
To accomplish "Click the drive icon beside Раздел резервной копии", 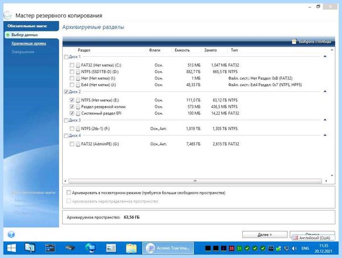I will pyautogui.click(x=78, y=107).
